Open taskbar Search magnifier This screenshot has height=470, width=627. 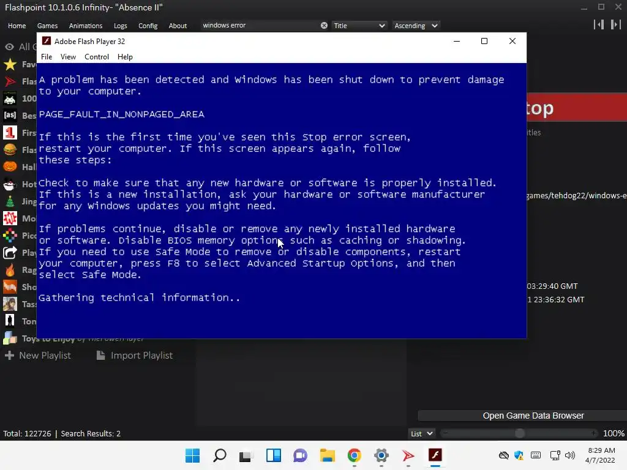point(220,455)
